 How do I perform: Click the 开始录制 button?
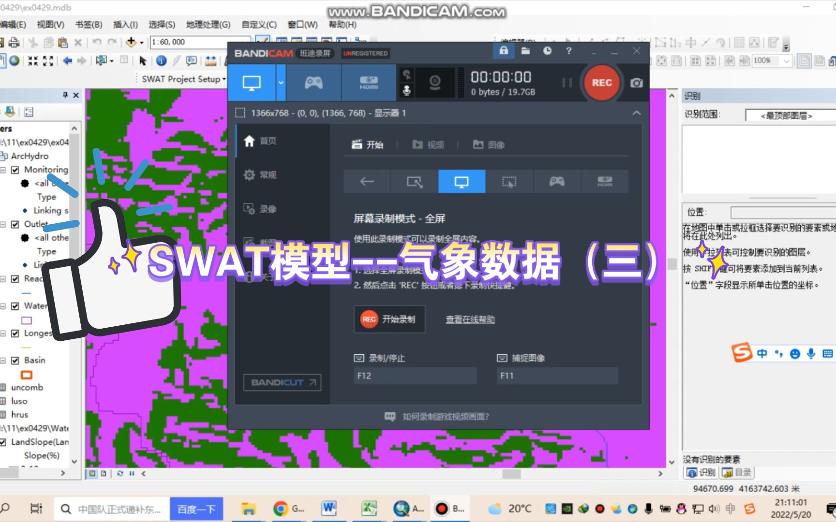tap(389, 319)
